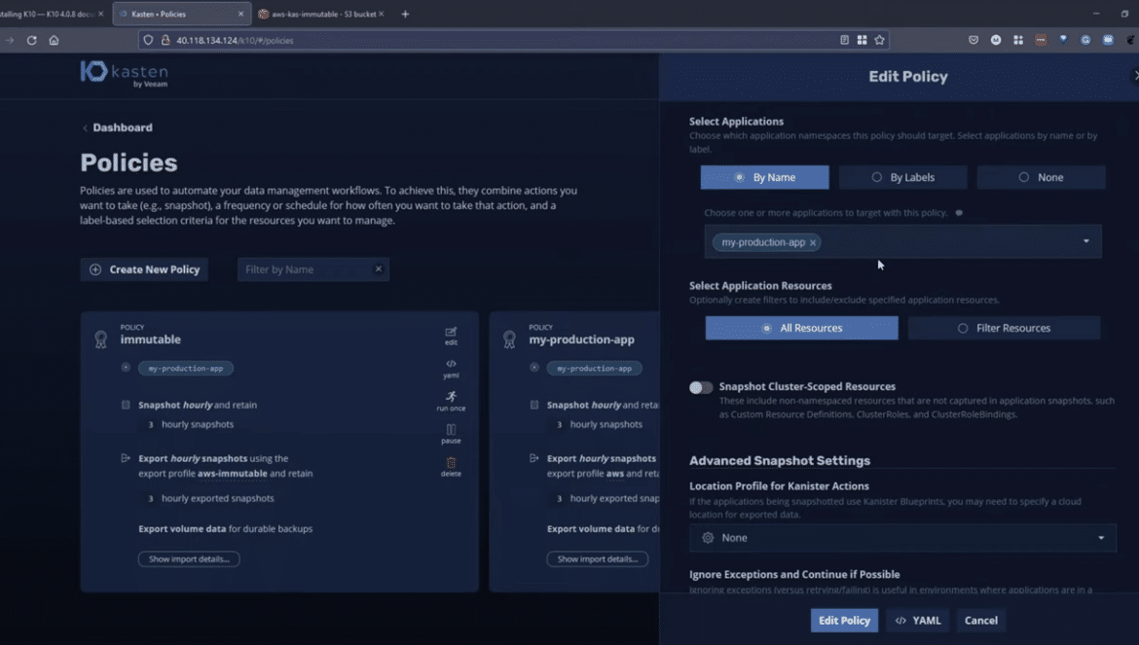
Task: Click the edit icon on the immutable policy
Action: click(451, 336)
